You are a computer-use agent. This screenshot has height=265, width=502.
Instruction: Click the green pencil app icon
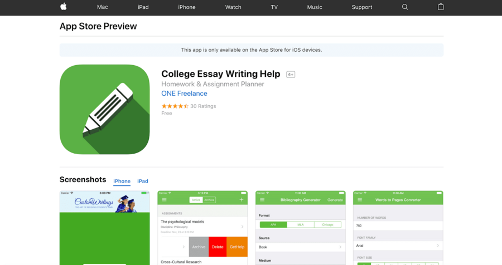pos(104,109)
